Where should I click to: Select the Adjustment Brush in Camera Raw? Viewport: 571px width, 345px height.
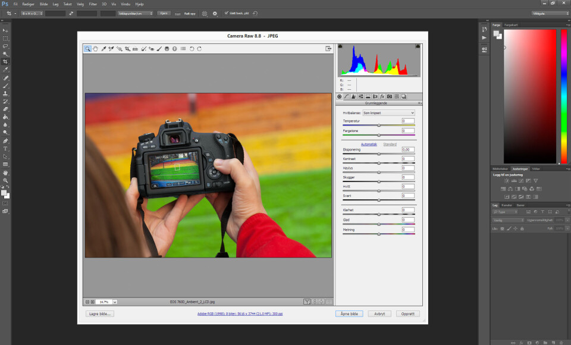coord(159,49)
